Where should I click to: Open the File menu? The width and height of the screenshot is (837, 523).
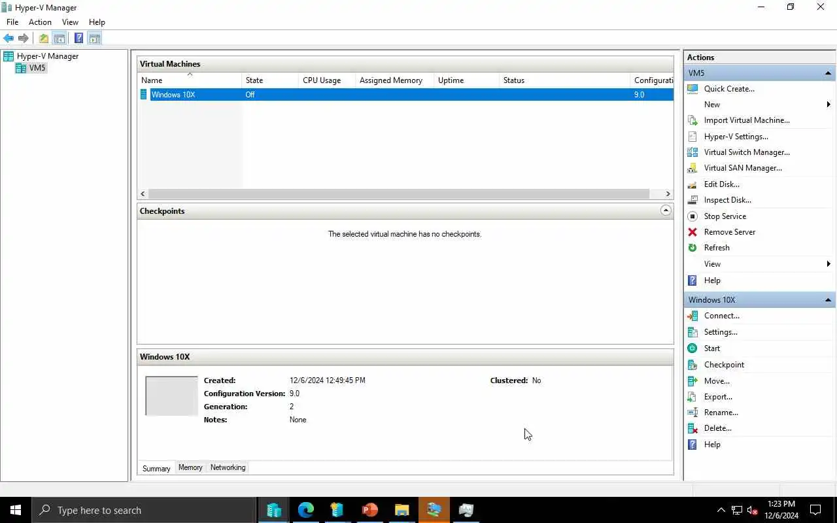coord(12,22)
